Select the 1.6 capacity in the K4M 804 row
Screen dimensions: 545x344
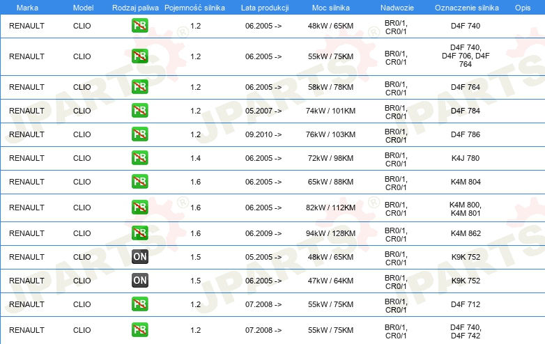tap(195, 182)
